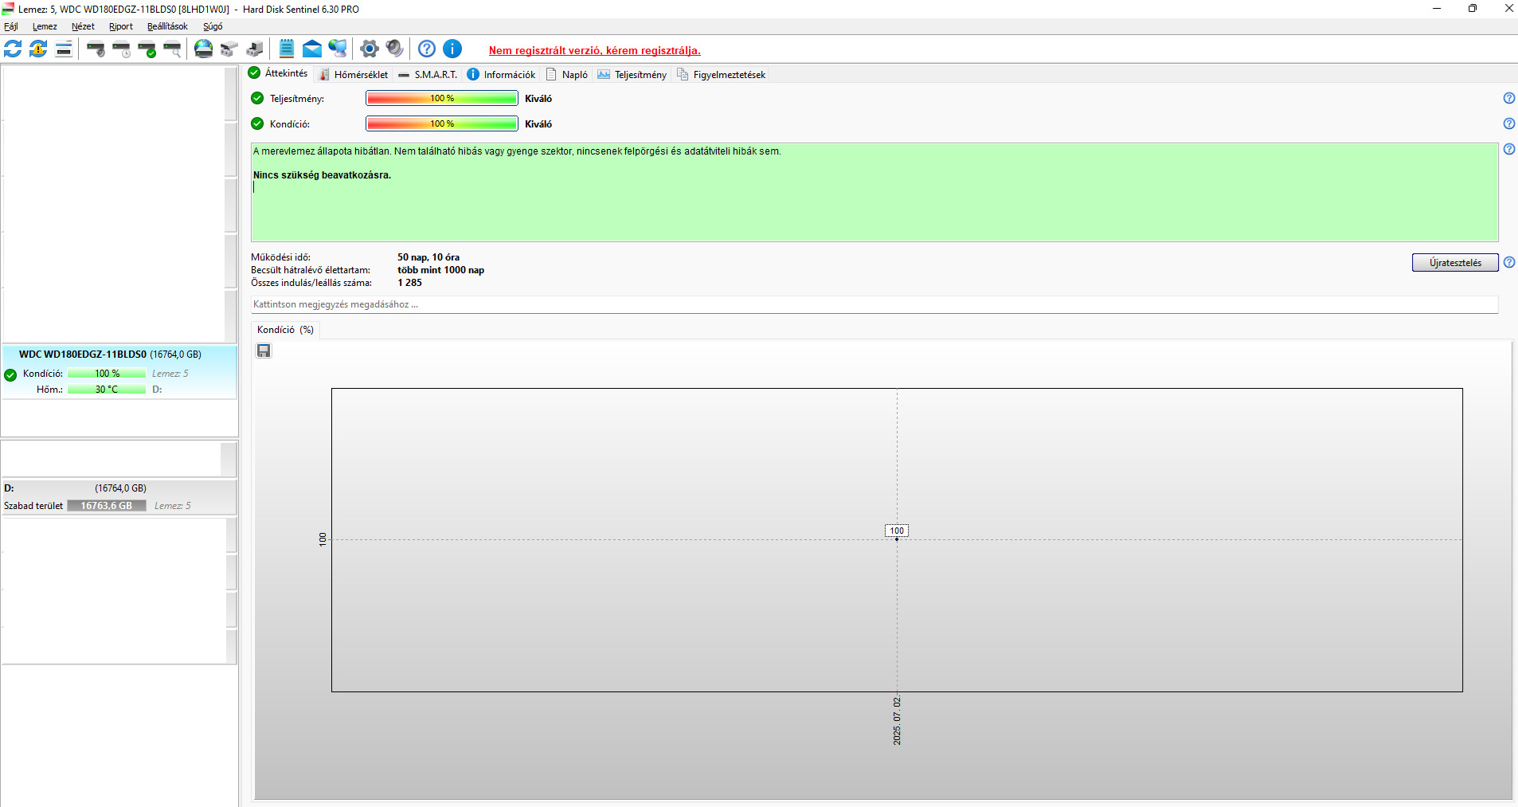The image size is (1518, 807).
Task: Click the disk with speaker test icon
Action: (96, 49)
